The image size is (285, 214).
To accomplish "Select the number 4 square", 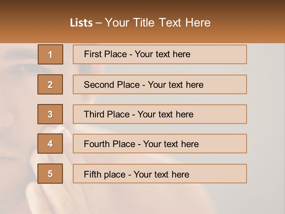I will 50,144.
